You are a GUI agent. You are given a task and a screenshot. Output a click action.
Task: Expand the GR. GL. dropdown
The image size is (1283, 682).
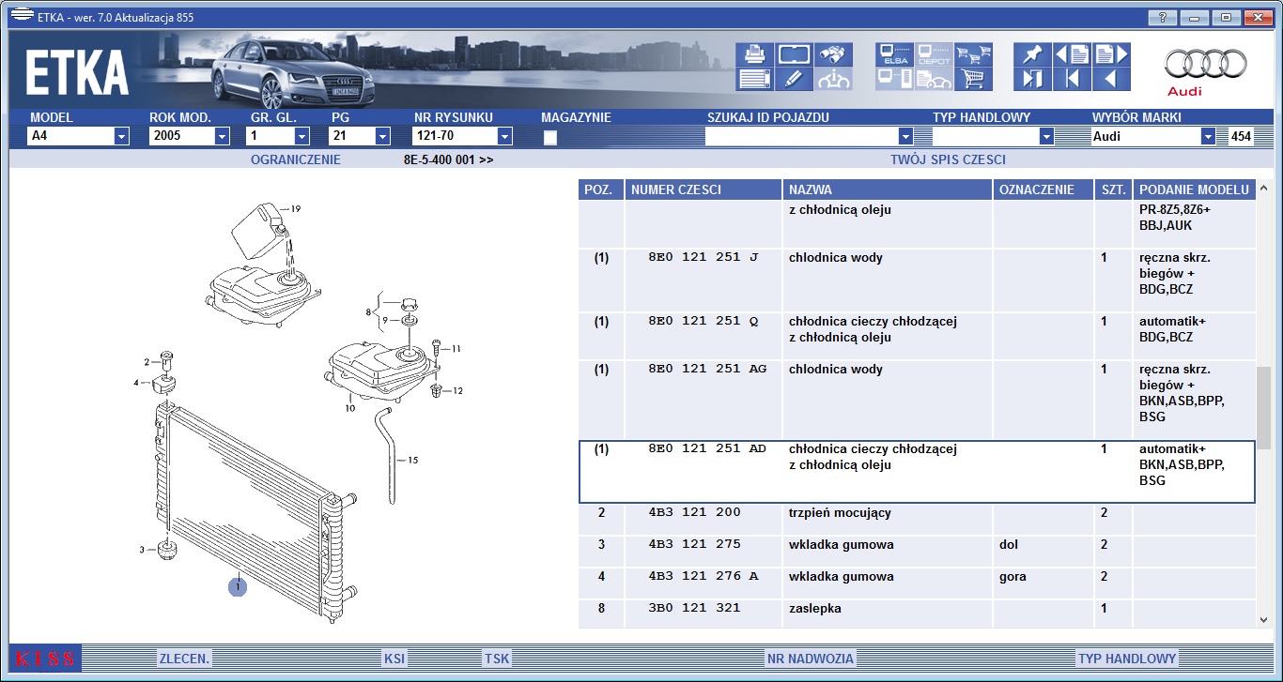click(277, 136)
